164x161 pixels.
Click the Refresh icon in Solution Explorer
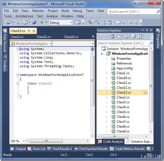click(x=140, y=36)
